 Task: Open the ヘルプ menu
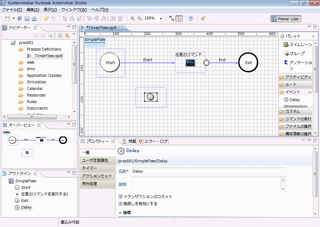[99, 10]
